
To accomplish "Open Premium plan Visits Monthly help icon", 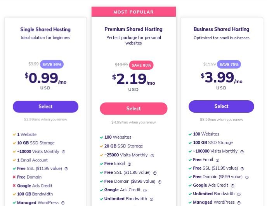I will [152, 156].
